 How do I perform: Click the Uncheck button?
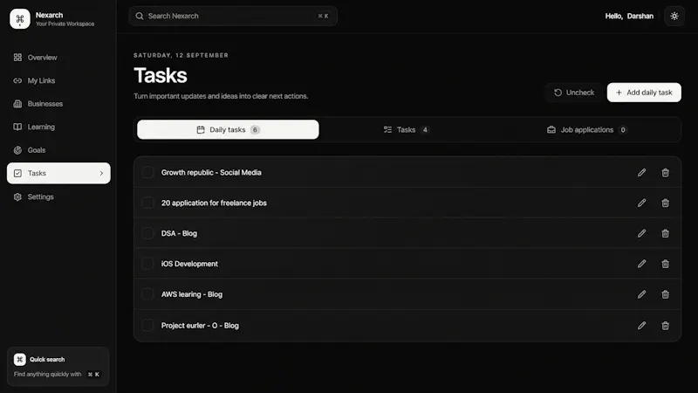pos(574,93)
